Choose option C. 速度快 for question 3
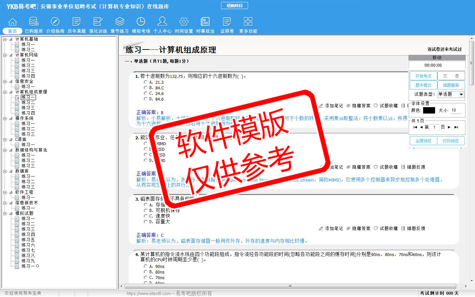Viewport: 475px width, 297px height. click(145, 216)
